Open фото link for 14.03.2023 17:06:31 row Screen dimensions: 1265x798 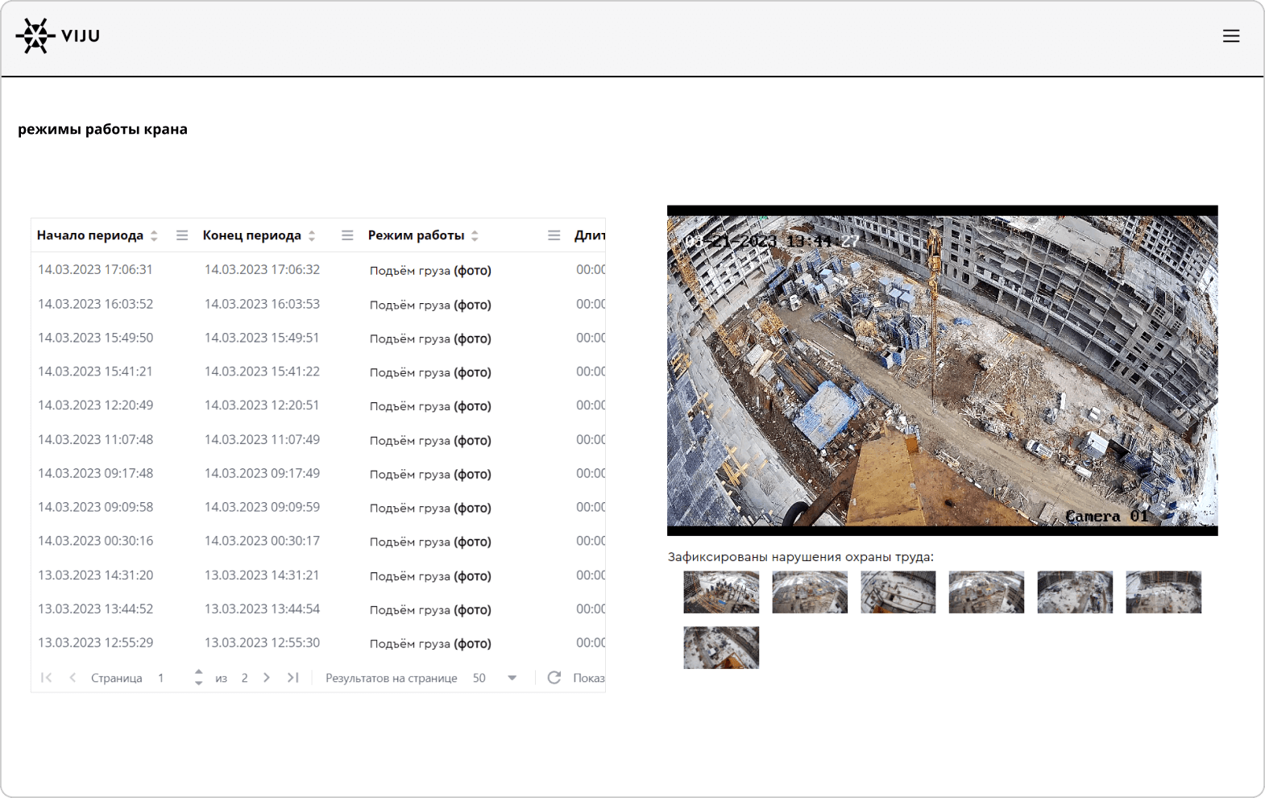(472, 271)
